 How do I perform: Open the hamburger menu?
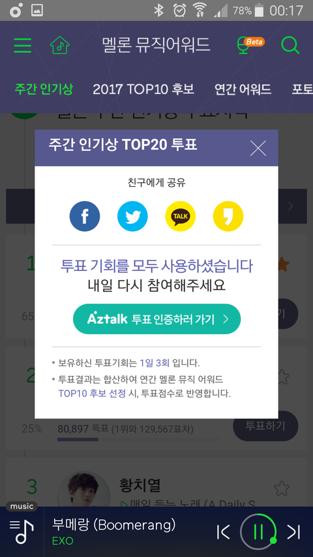[x=23, y=46]
